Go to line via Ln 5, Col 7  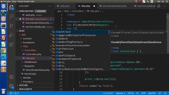pyautogui.click(x=108, y=93)
